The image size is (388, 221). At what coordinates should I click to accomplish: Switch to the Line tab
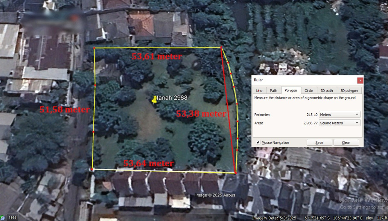259,91
